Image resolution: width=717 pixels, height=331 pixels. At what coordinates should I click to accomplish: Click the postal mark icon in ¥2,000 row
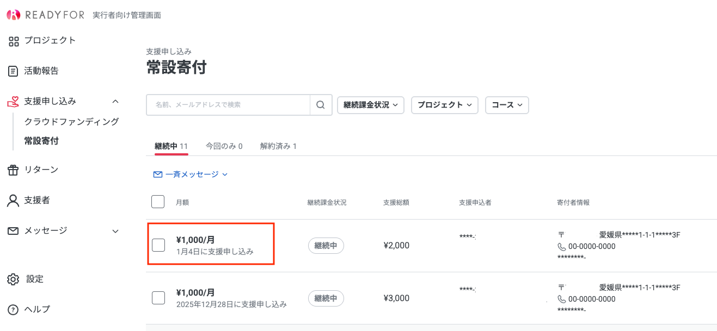click(561, 235)
